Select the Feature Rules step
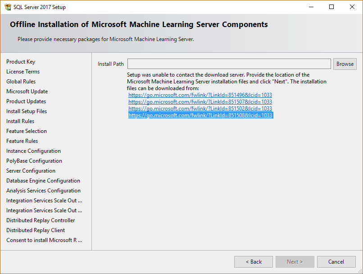Image resolution: width=363 pixels, height=274 pixels. 22,141
